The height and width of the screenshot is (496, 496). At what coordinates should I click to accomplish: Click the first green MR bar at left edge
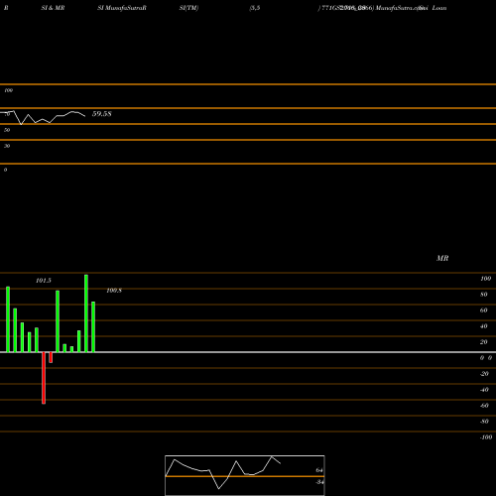point(8,319)
